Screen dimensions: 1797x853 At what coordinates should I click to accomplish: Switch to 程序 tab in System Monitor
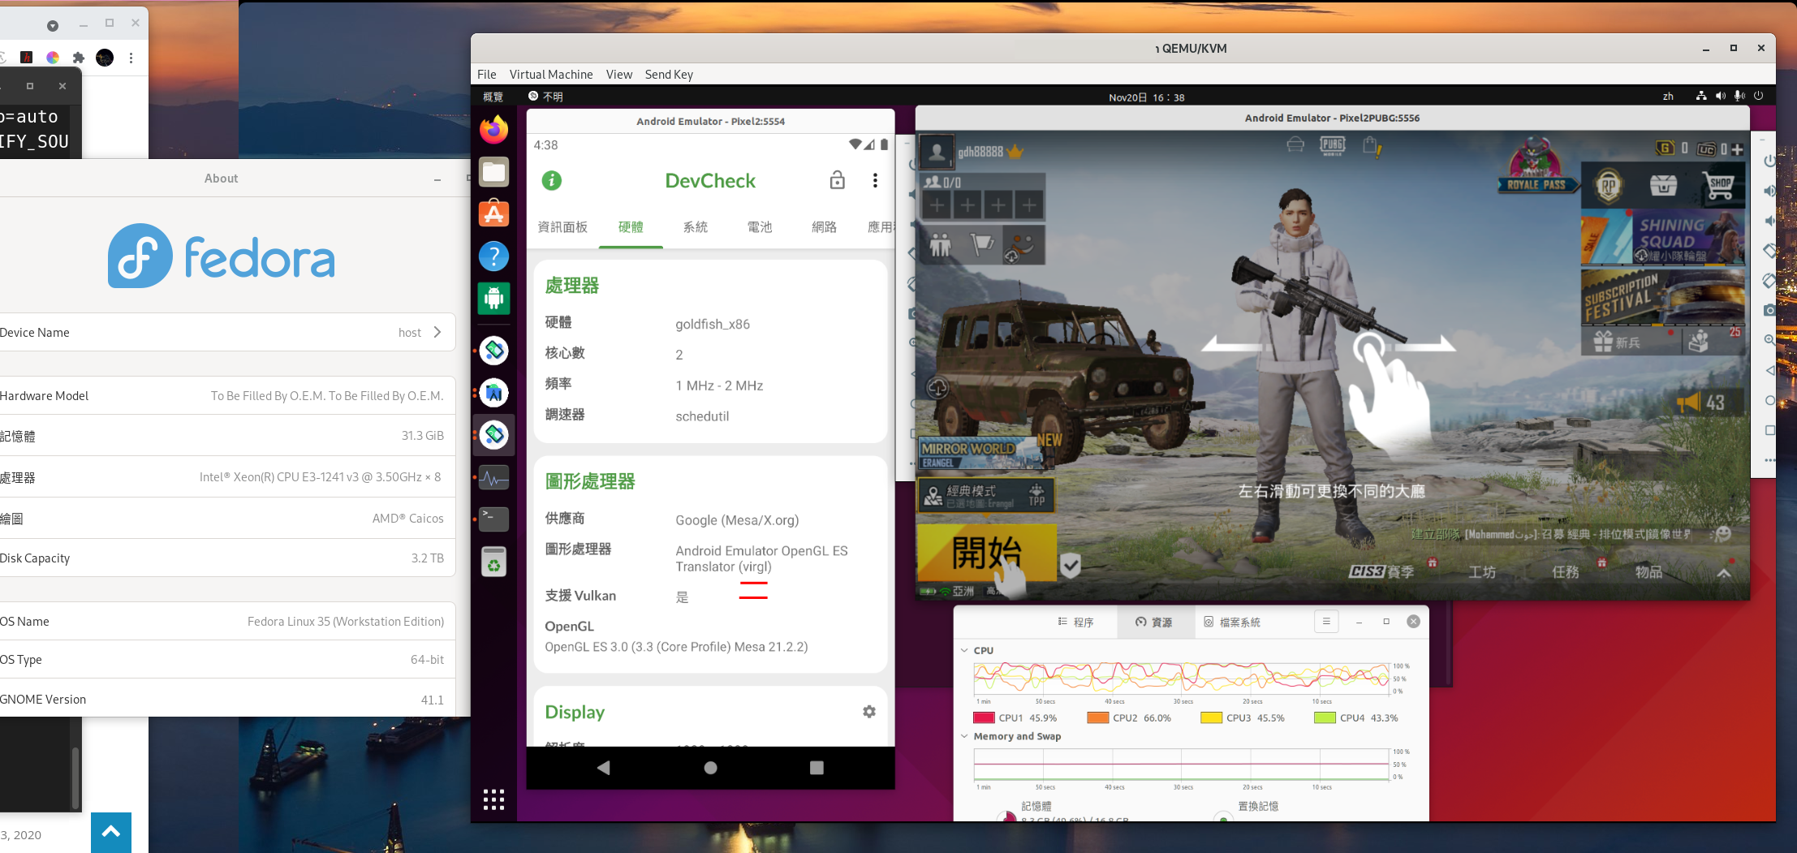[x=1076, y=622]
